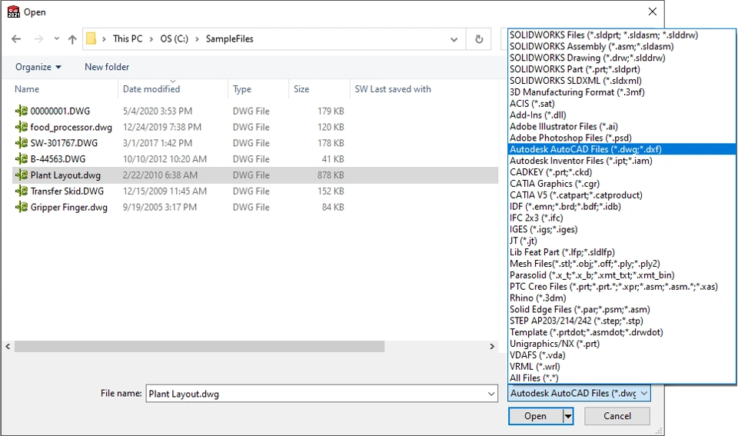738x436 pixels.
Task: Select Autodesk AutoCAD Files (*.dwg;*.dxf)
Action: pyautogui.click(x=622, y=149)
